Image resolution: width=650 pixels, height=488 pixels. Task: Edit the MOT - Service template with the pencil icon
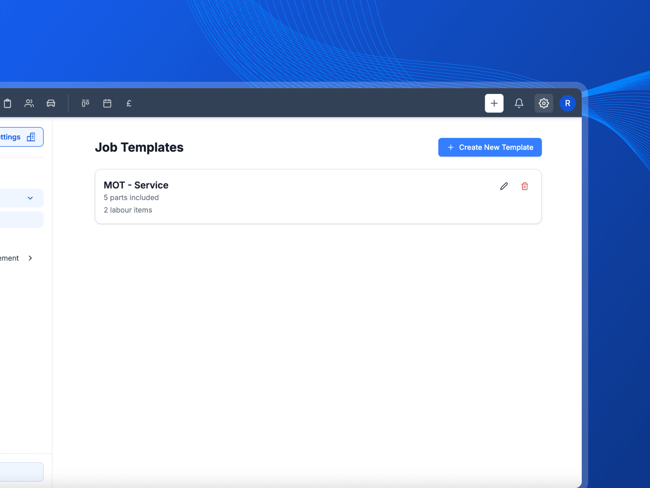(x=504, y=186)
